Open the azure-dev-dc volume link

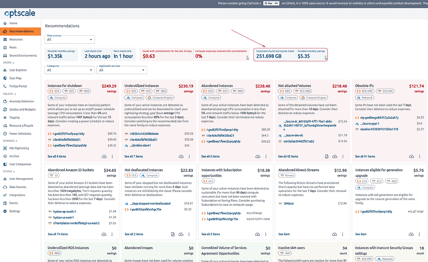coord(293,135)
